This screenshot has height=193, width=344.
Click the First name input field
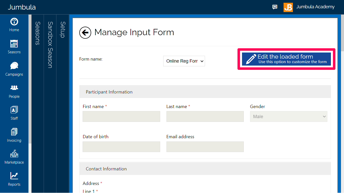[x=121, y=117]
